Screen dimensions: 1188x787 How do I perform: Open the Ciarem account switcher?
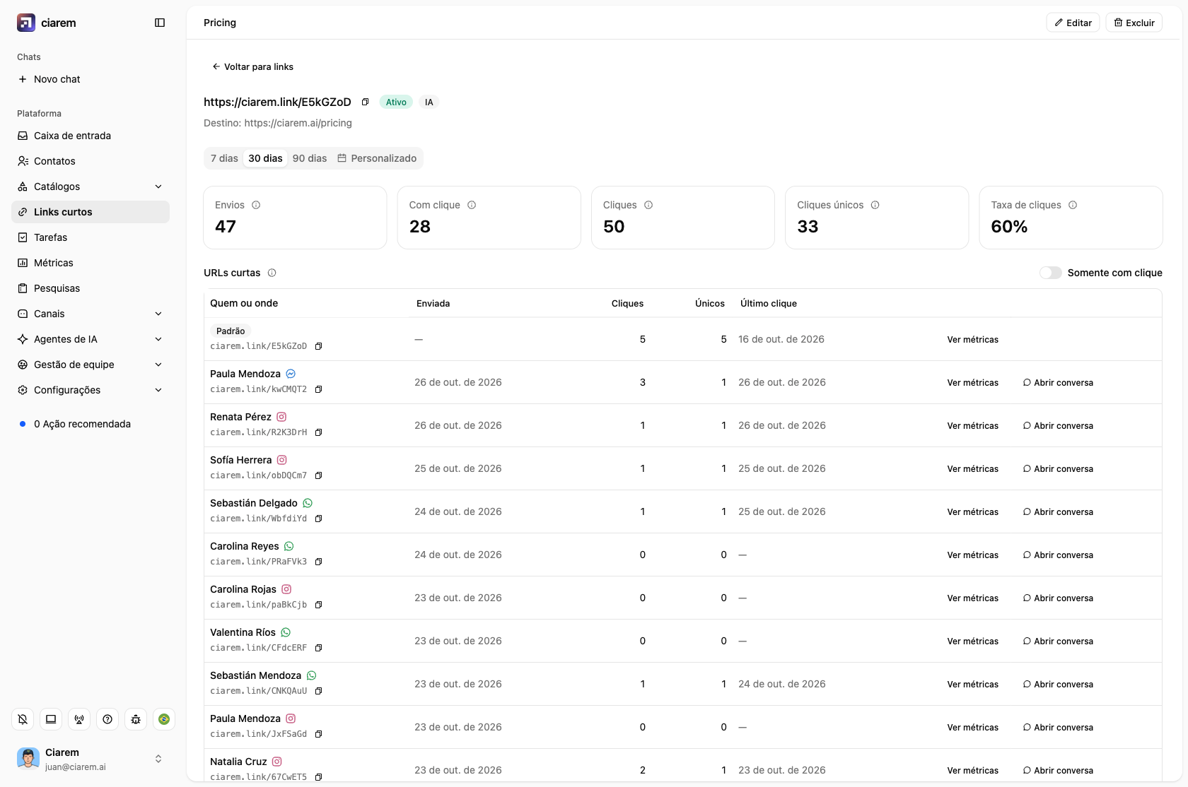pos(91,759)
